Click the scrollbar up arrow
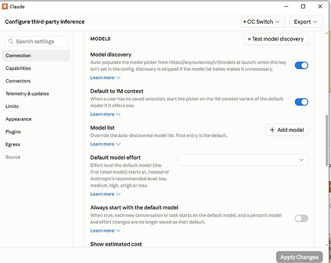This screenshot has height=263, width=331. 327,33
